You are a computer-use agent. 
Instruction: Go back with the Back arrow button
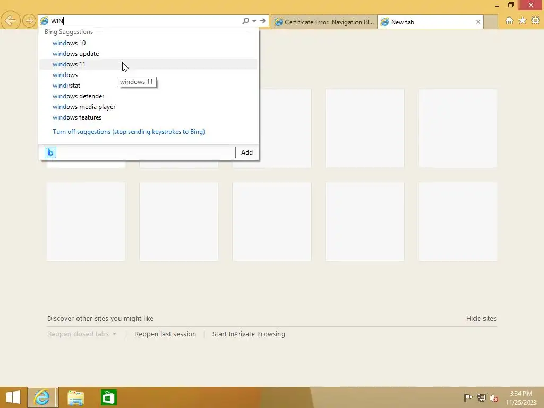tap(11, 21)
